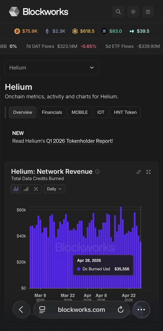163x331 pixels.
Task: Switch to the MOBILE tab
Action: 80,112
